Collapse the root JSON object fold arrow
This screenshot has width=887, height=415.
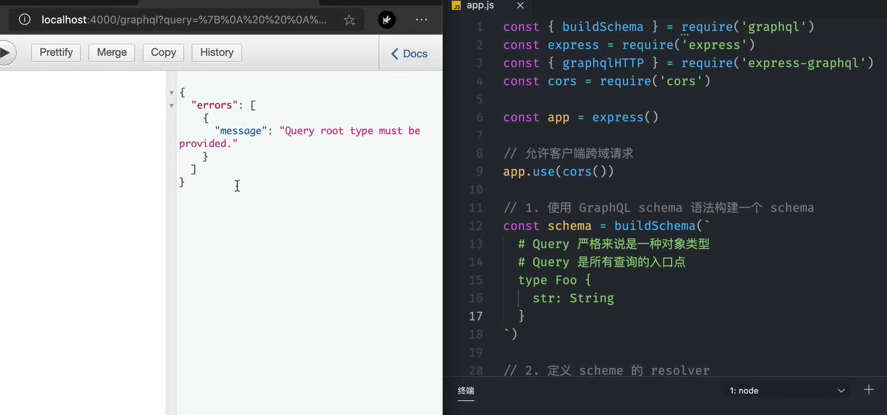(x=171, y=93)
